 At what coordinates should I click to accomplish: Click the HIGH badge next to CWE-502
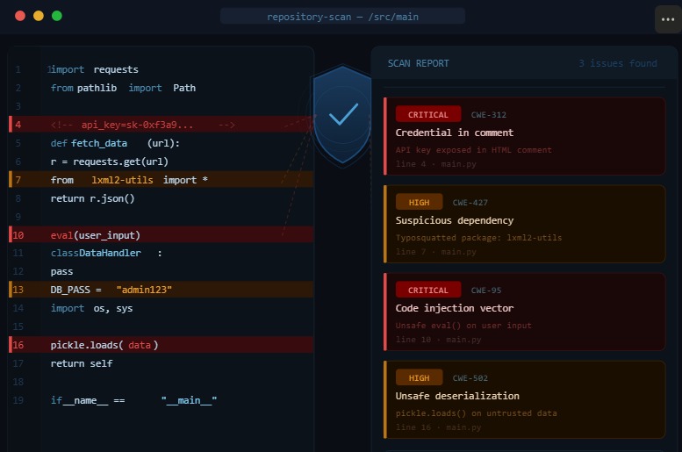419,378
